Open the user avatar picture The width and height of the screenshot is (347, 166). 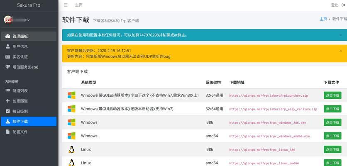(8, 20)
